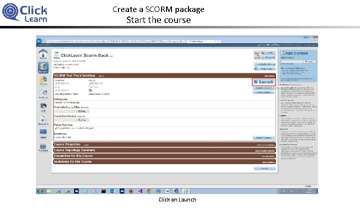Open View Launch History link

tap(99, 94)
